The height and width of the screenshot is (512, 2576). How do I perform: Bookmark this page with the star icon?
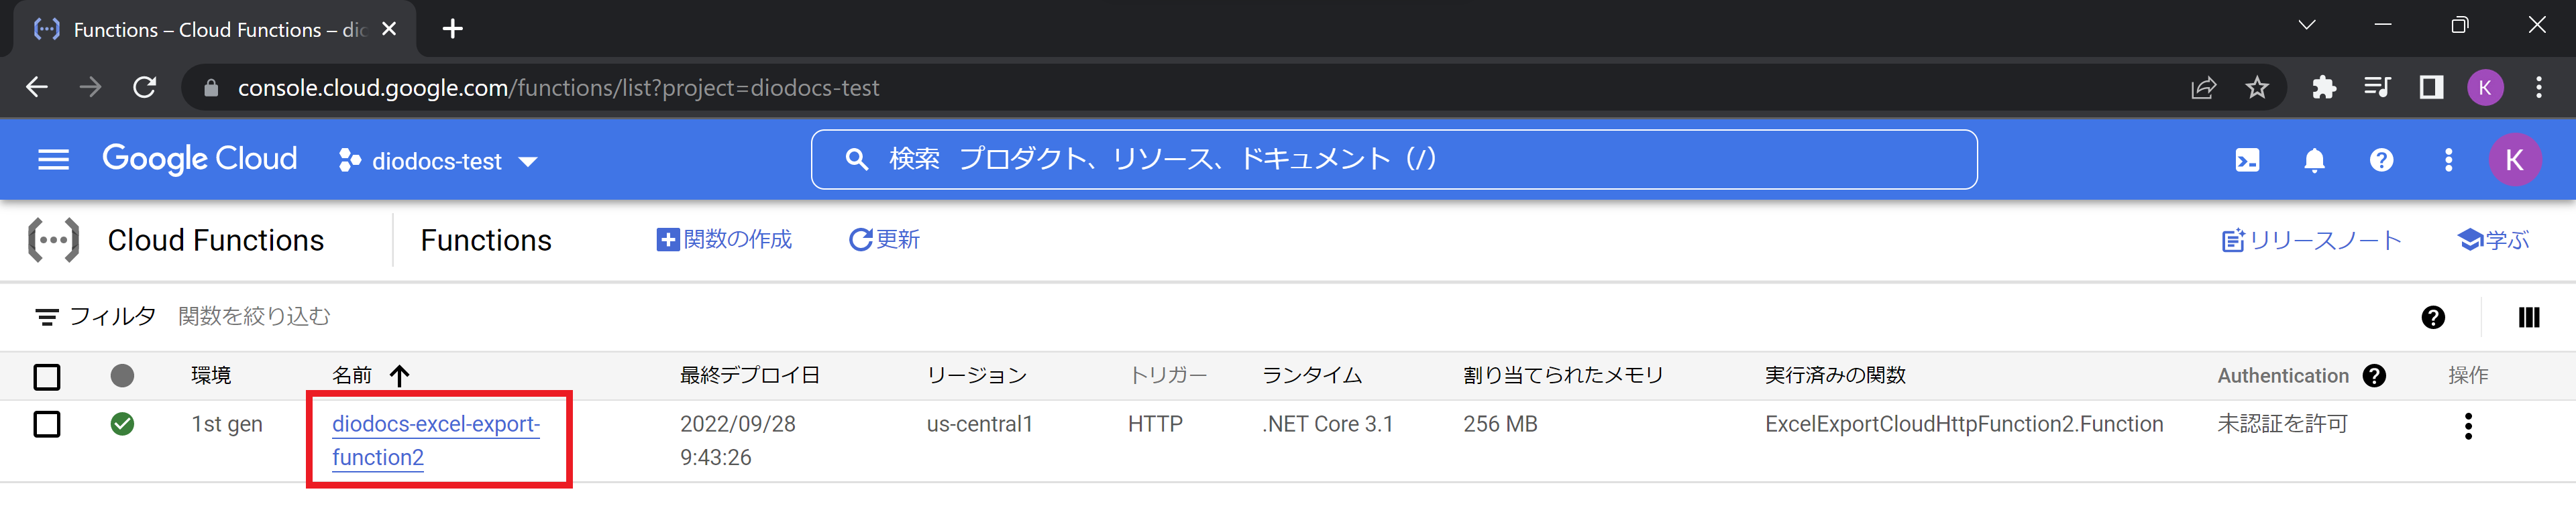pyautogui.click(x=2256, y=88)
